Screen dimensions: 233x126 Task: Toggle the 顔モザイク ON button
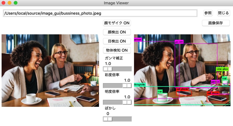click(117, 23)
